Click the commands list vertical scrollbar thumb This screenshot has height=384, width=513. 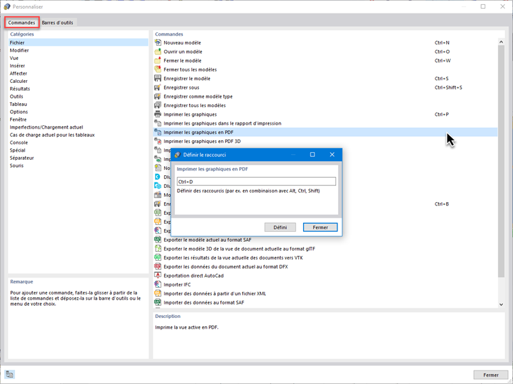501,161
